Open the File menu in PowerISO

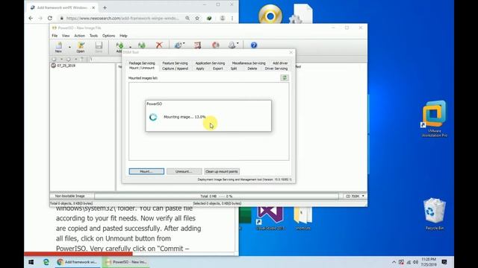coord(55,36)
